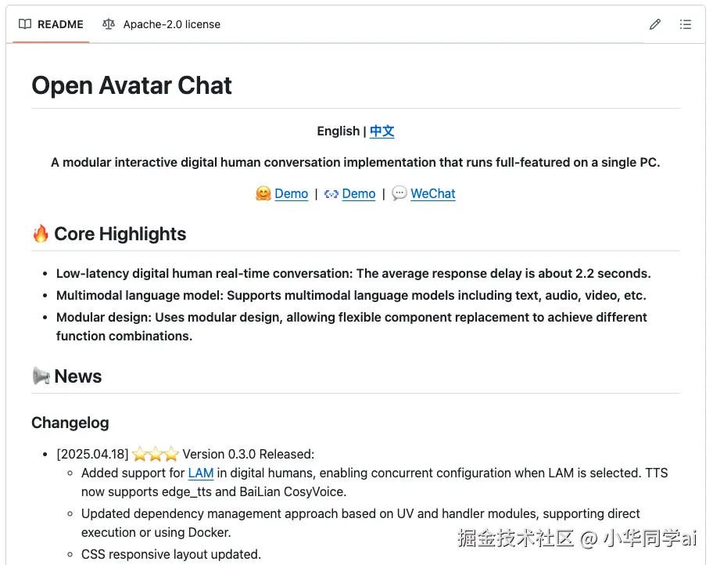The width and height of the screenshot is (713, 565).
Task: Follow the WeChat link
Action: pyautogui.click(x=433, y=193)
